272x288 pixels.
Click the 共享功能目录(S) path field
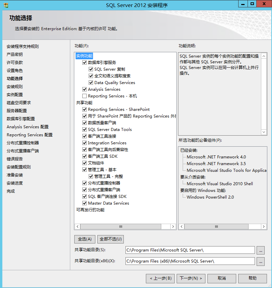click(x=190, y=250)
